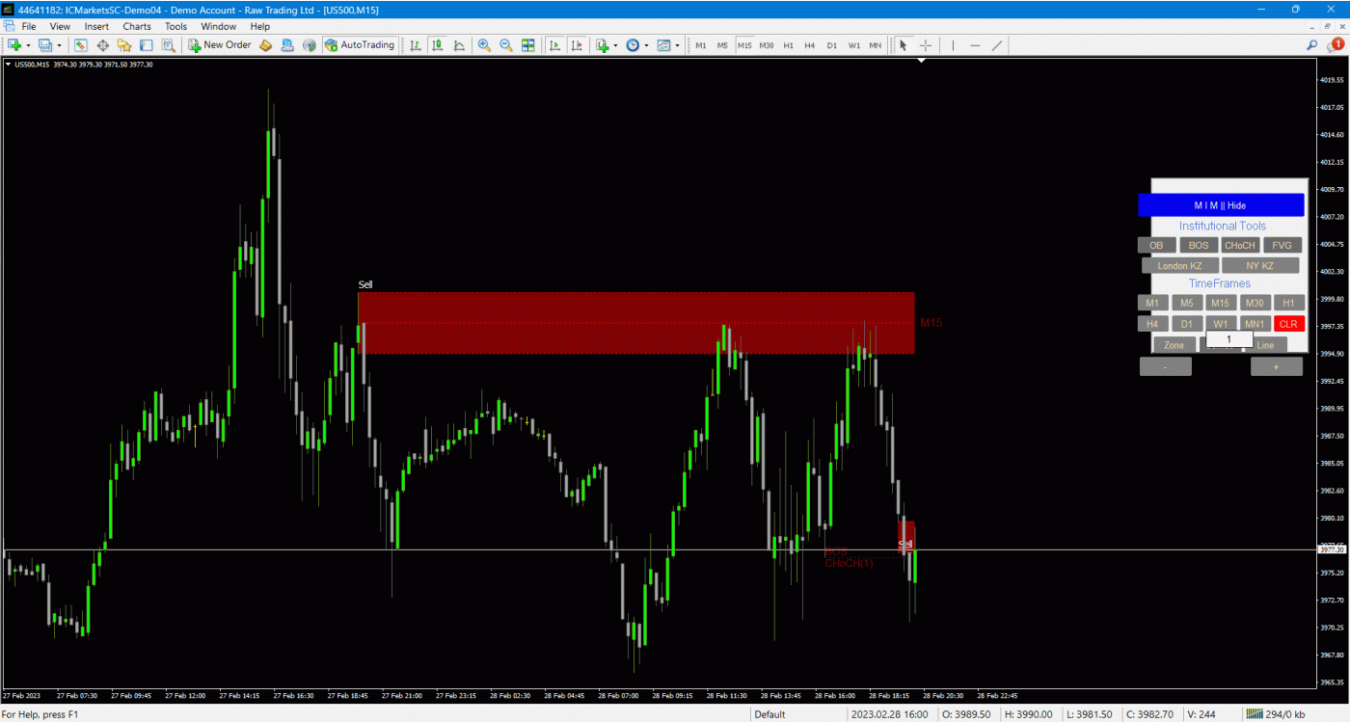Select the Crosshair cursor tool

click(926, 45)
